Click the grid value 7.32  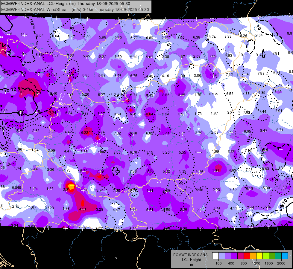tap(117, 133)
